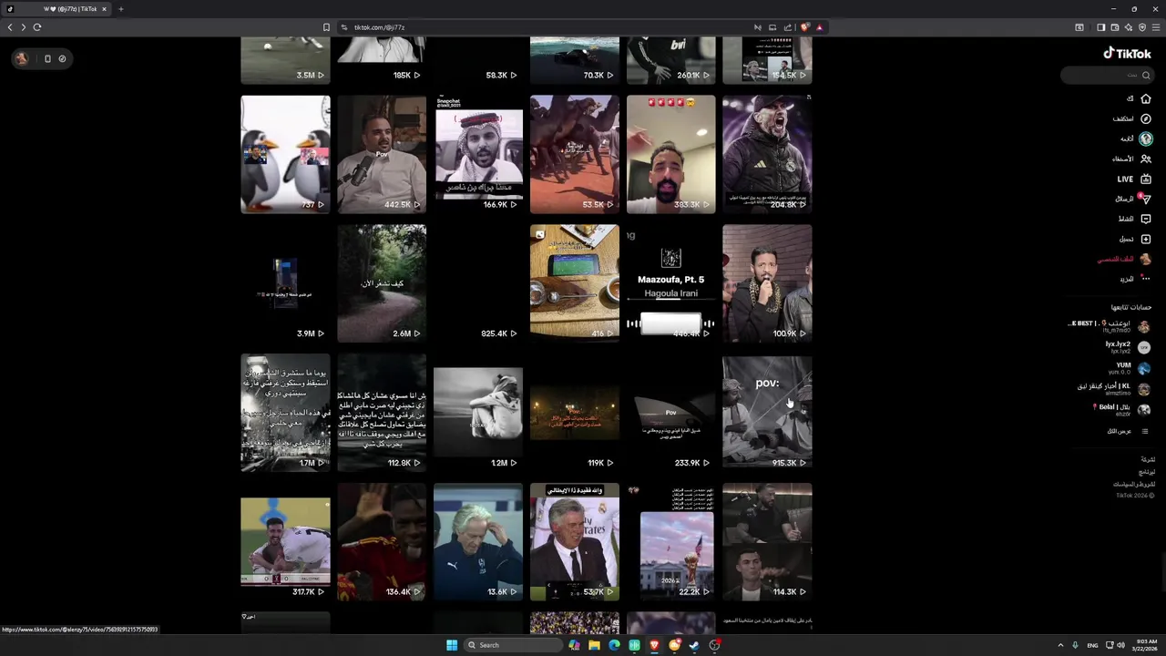Click browser forward arrow
1166x656 pixels.
click(24, 27)
